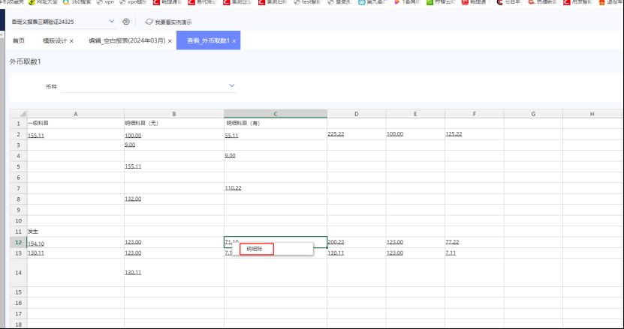Switch to the 模板设计 tab
The width and height of the screenshot is (624, 329).
[53, 40]
